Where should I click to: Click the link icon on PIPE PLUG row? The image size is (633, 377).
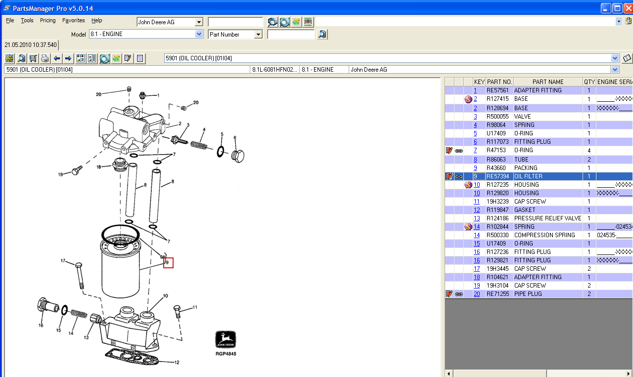(x=459, y=294)
